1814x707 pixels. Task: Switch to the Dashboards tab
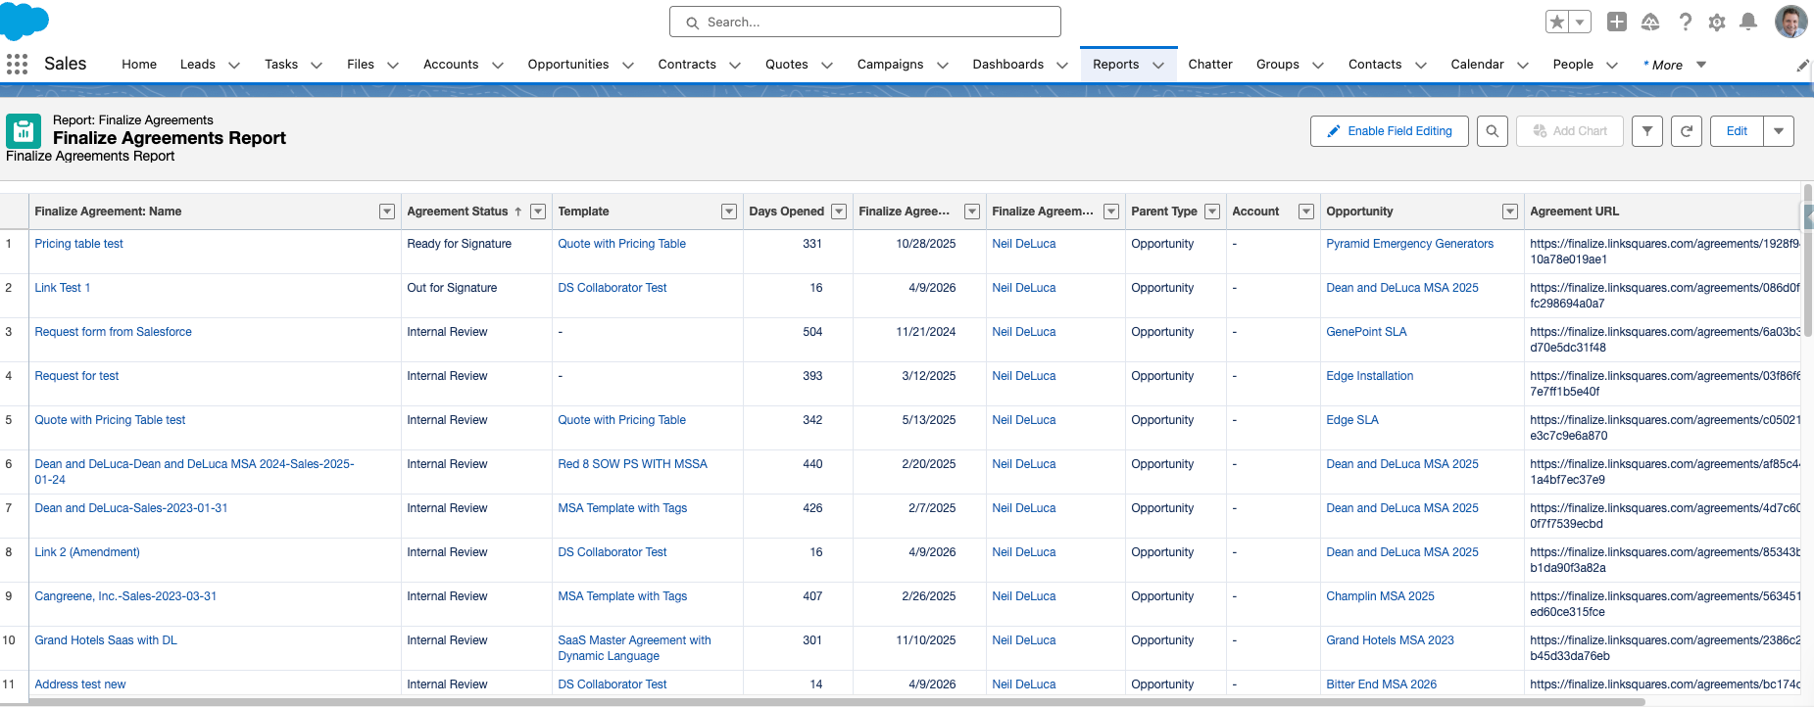1007,65
